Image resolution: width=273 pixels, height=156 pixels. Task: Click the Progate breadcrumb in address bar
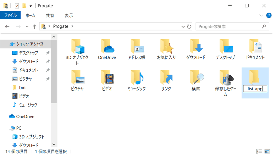(61, 26)
